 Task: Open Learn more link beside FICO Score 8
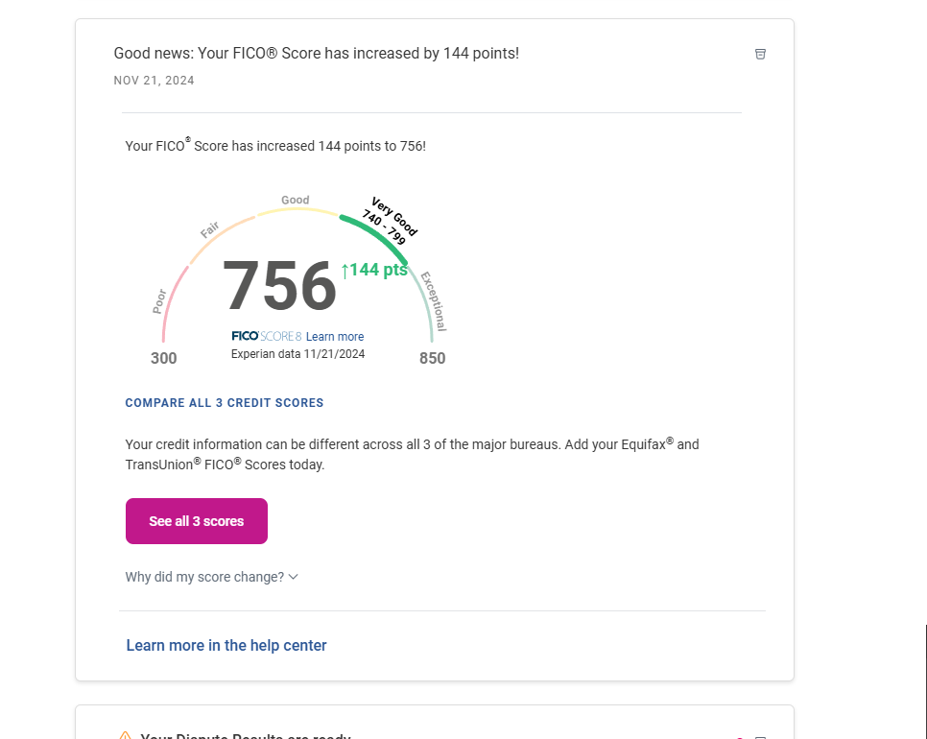pos(335,337)
